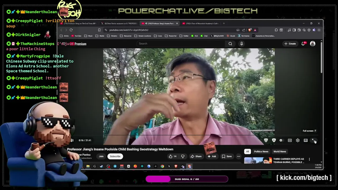Close the Professor Jiang's Insane Poolside tab

tap(177, 23)
